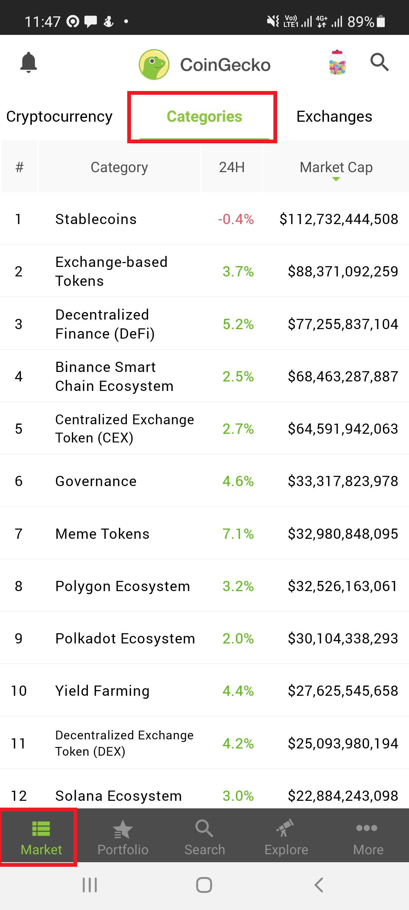Image resolution: width=409 pixels, height=910 pixels.
Task: Sort by Market Cap column header
Action: click(336, 167)
